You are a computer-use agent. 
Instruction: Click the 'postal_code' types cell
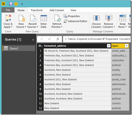coord(120,79)
